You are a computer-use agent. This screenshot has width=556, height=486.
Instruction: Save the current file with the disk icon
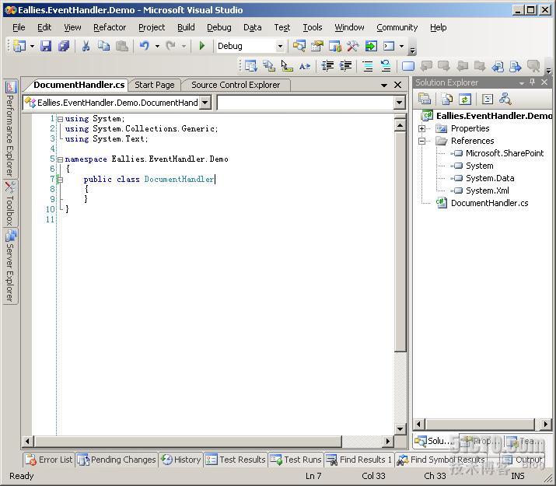[x=46, y=46]
